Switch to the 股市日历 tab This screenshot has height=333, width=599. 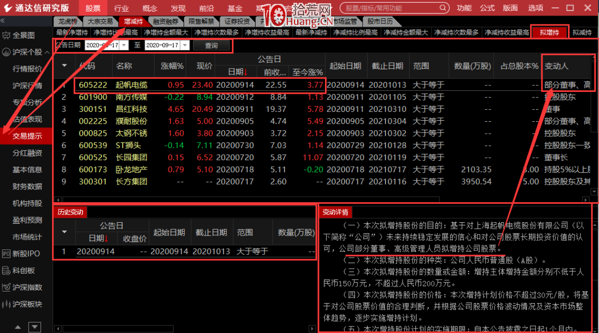tap(380, 22)
